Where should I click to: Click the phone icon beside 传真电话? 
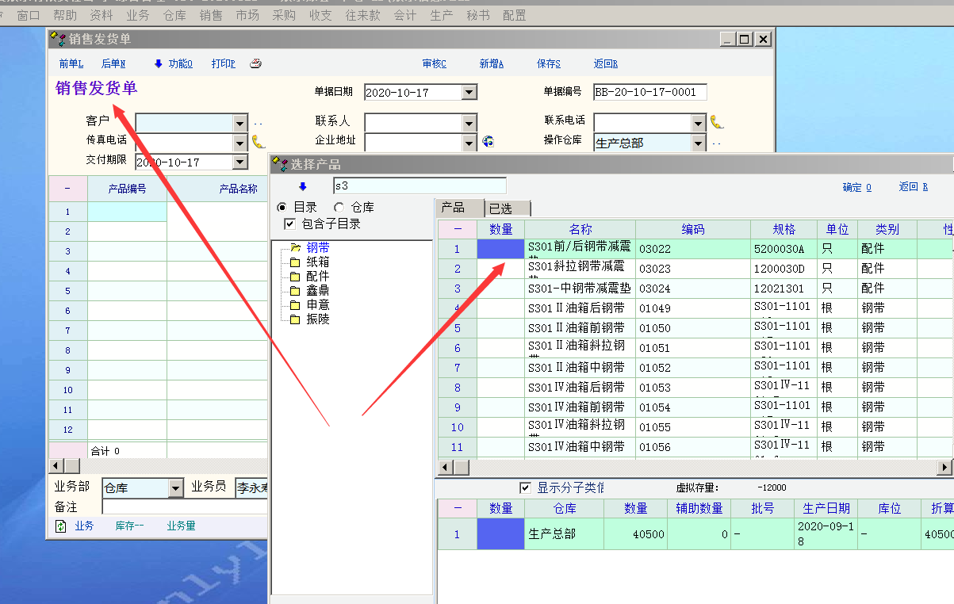(x=259, y=142)
